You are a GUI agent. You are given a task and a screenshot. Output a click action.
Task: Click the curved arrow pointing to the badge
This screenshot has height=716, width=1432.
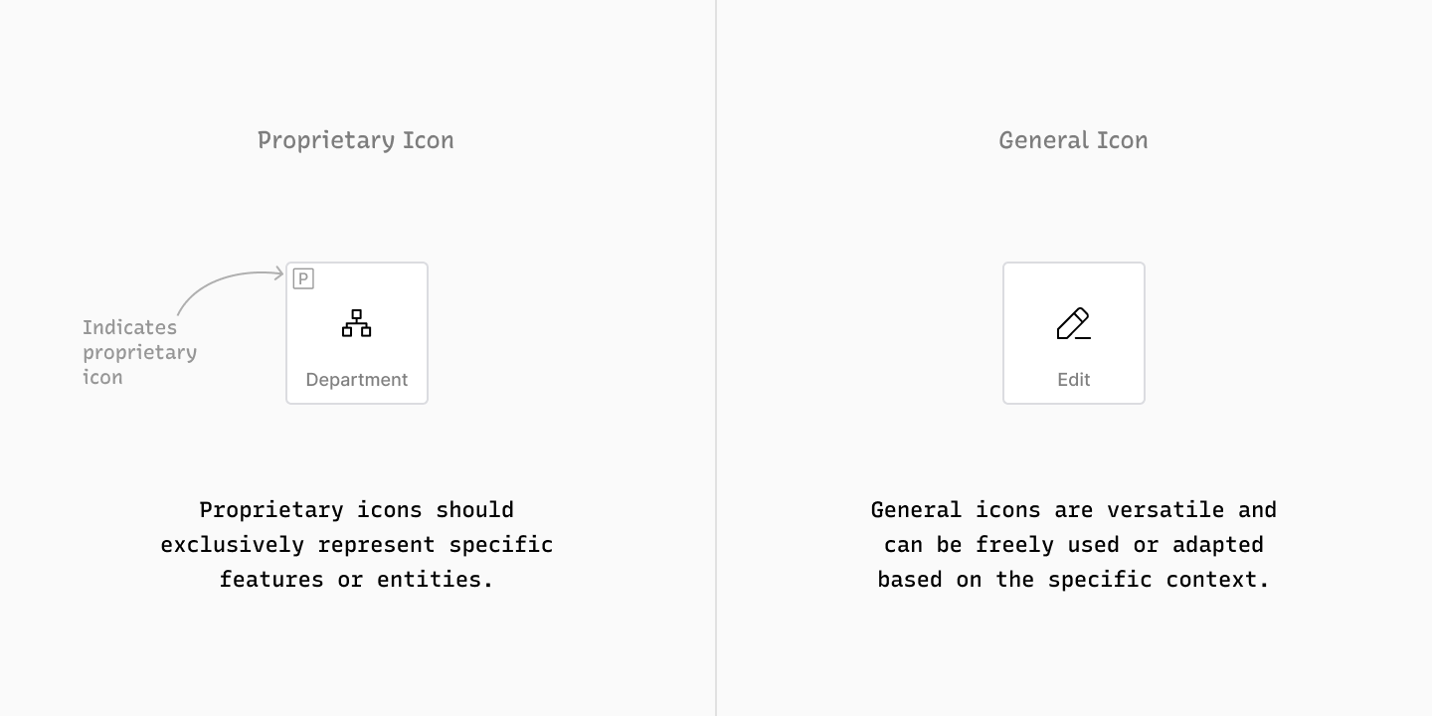[x=221, y=281]
